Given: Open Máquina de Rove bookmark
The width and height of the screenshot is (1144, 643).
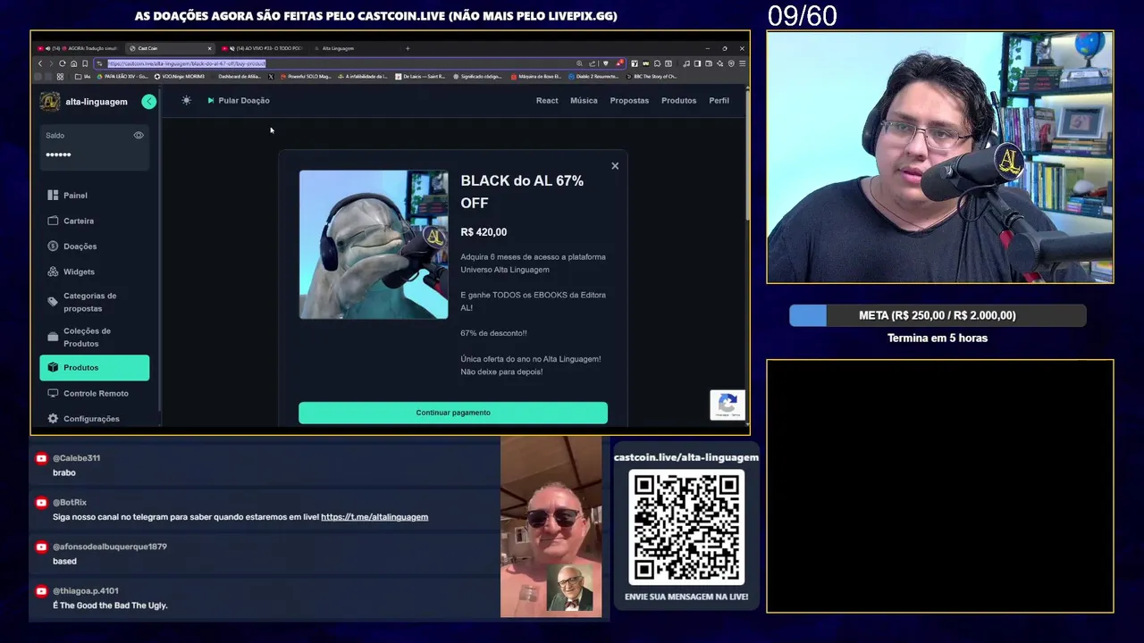Looking at the screenshot, I should [x=536, y=77].
